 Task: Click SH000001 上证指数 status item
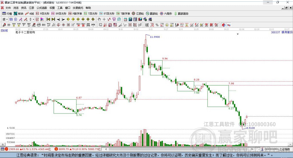click(276, 149)
